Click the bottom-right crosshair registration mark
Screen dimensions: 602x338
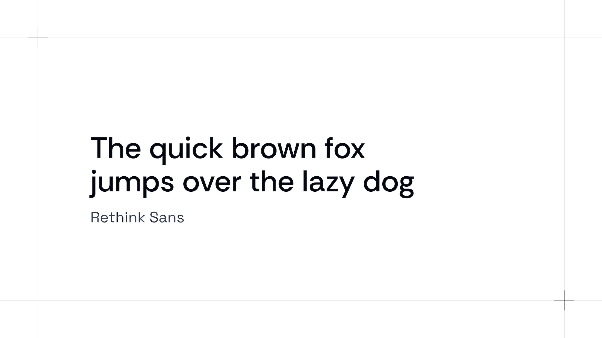(x=564, y=300)
